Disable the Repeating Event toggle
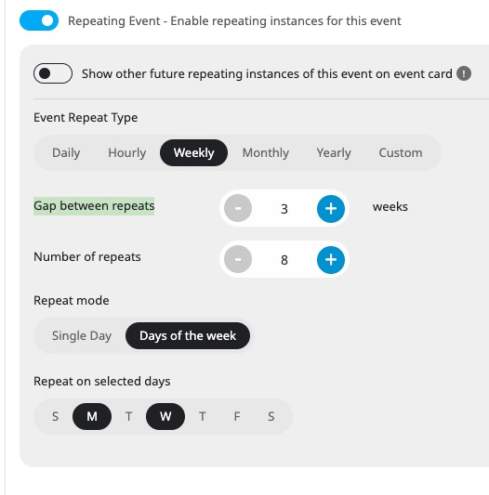489x495 pixels. (39, 20)
